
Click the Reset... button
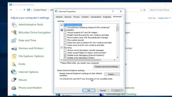click(x=112, y=74)
